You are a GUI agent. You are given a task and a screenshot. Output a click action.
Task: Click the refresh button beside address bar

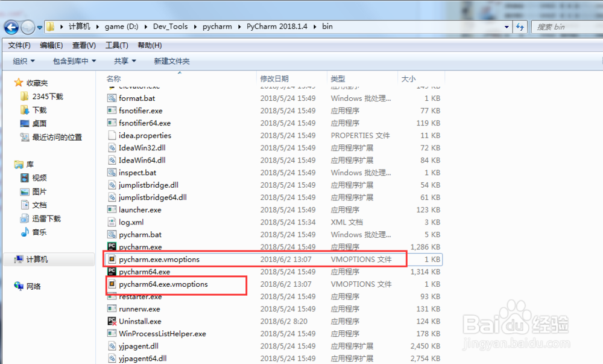point(520,27)
